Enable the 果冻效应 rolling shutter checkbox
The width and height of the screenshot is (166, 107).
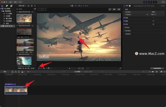pos(124,31)
